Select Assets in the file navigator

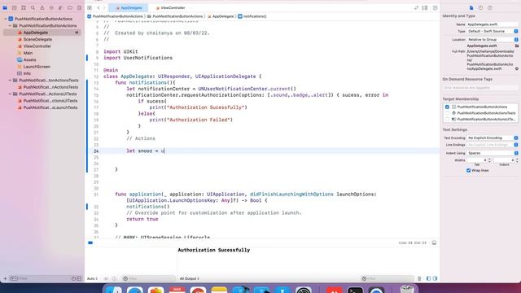[x=29, y=59]
